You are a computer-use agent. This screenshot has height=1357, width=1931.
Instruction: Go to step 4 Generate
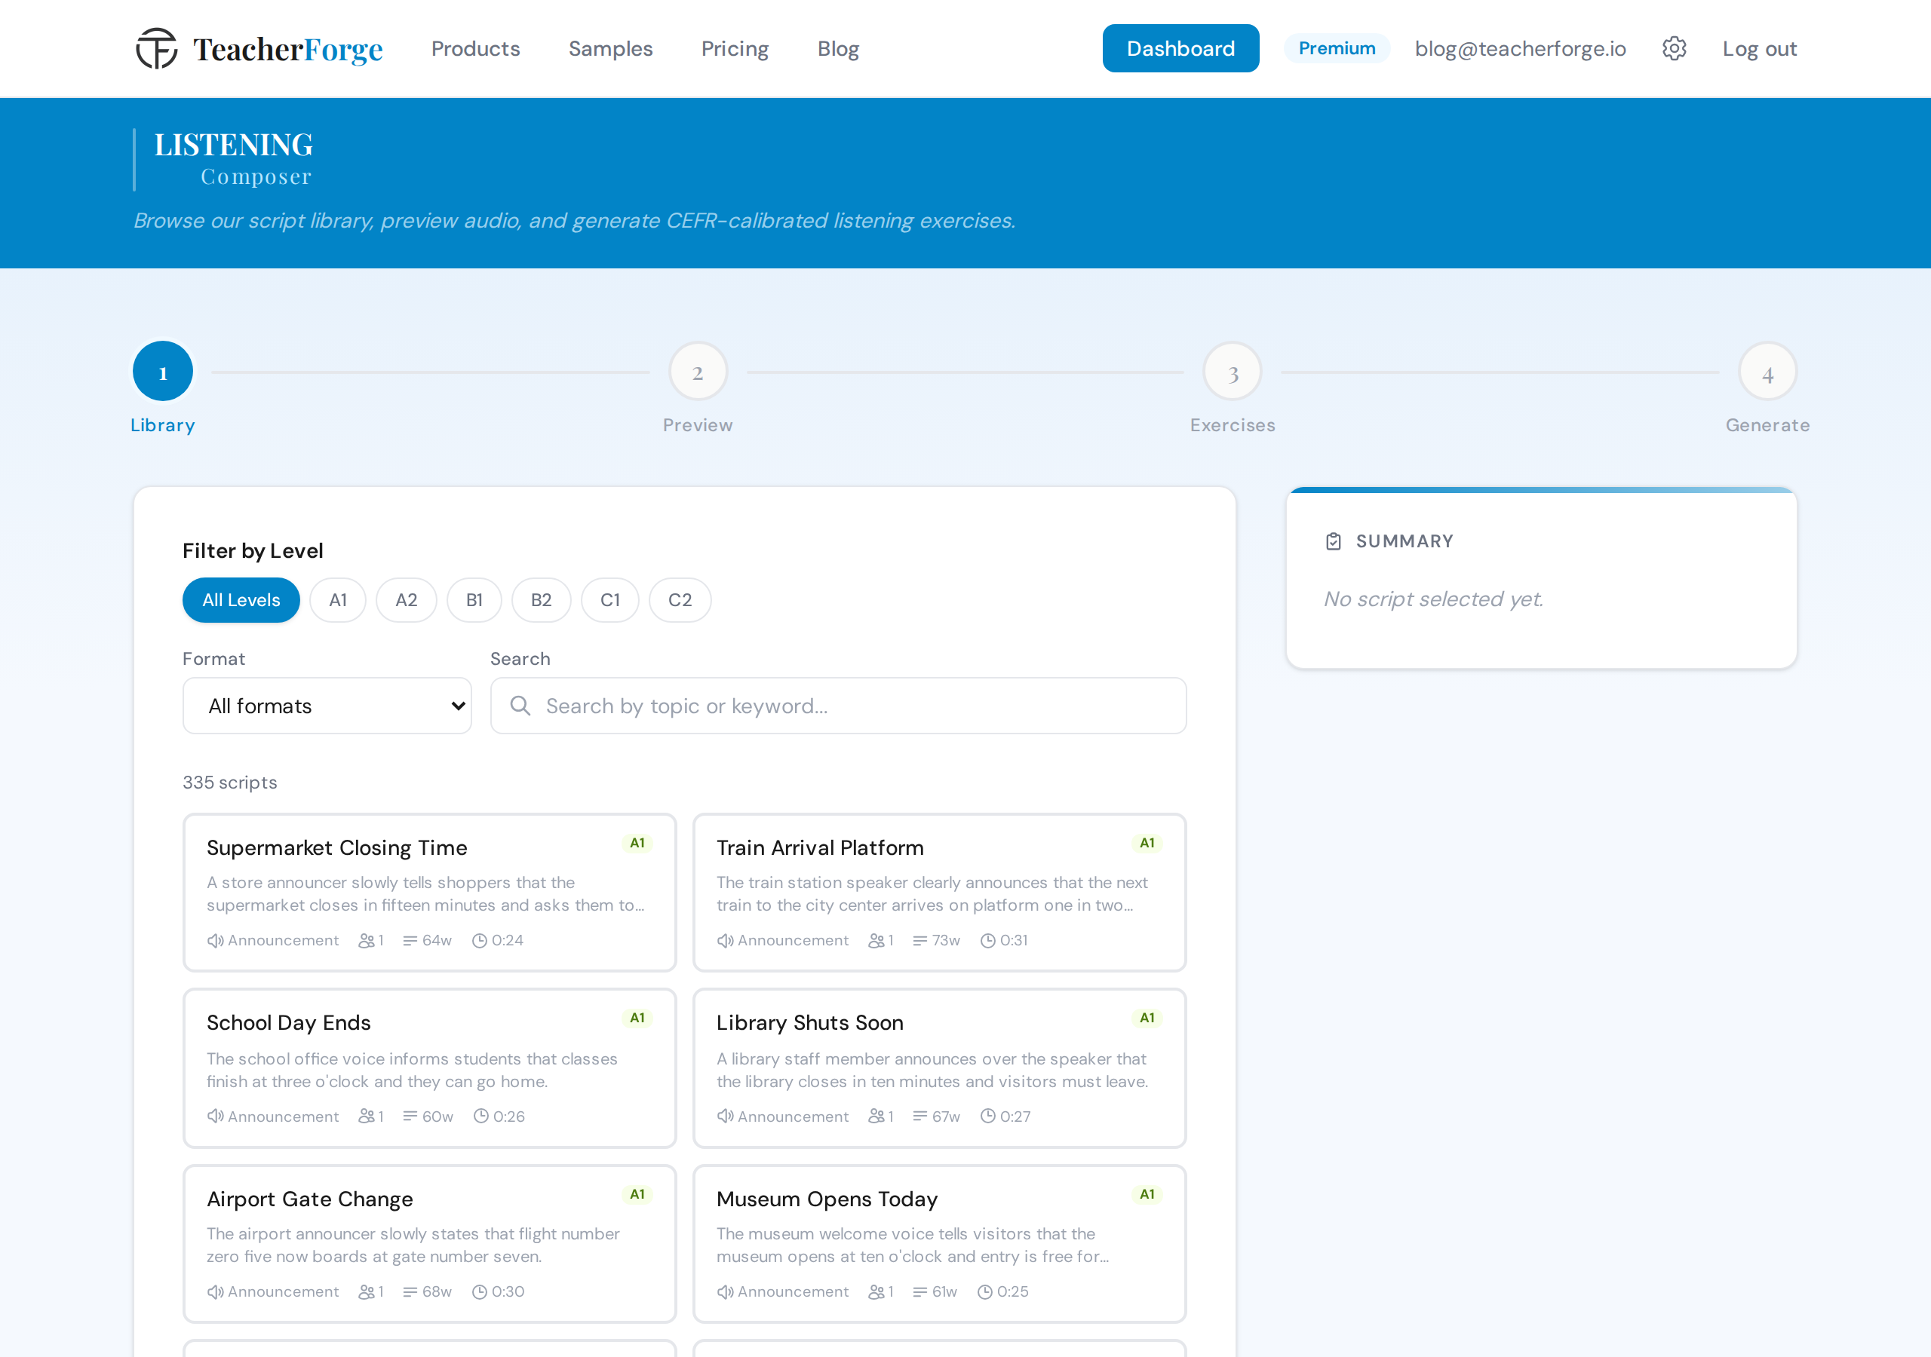[x=1767, y=372]
